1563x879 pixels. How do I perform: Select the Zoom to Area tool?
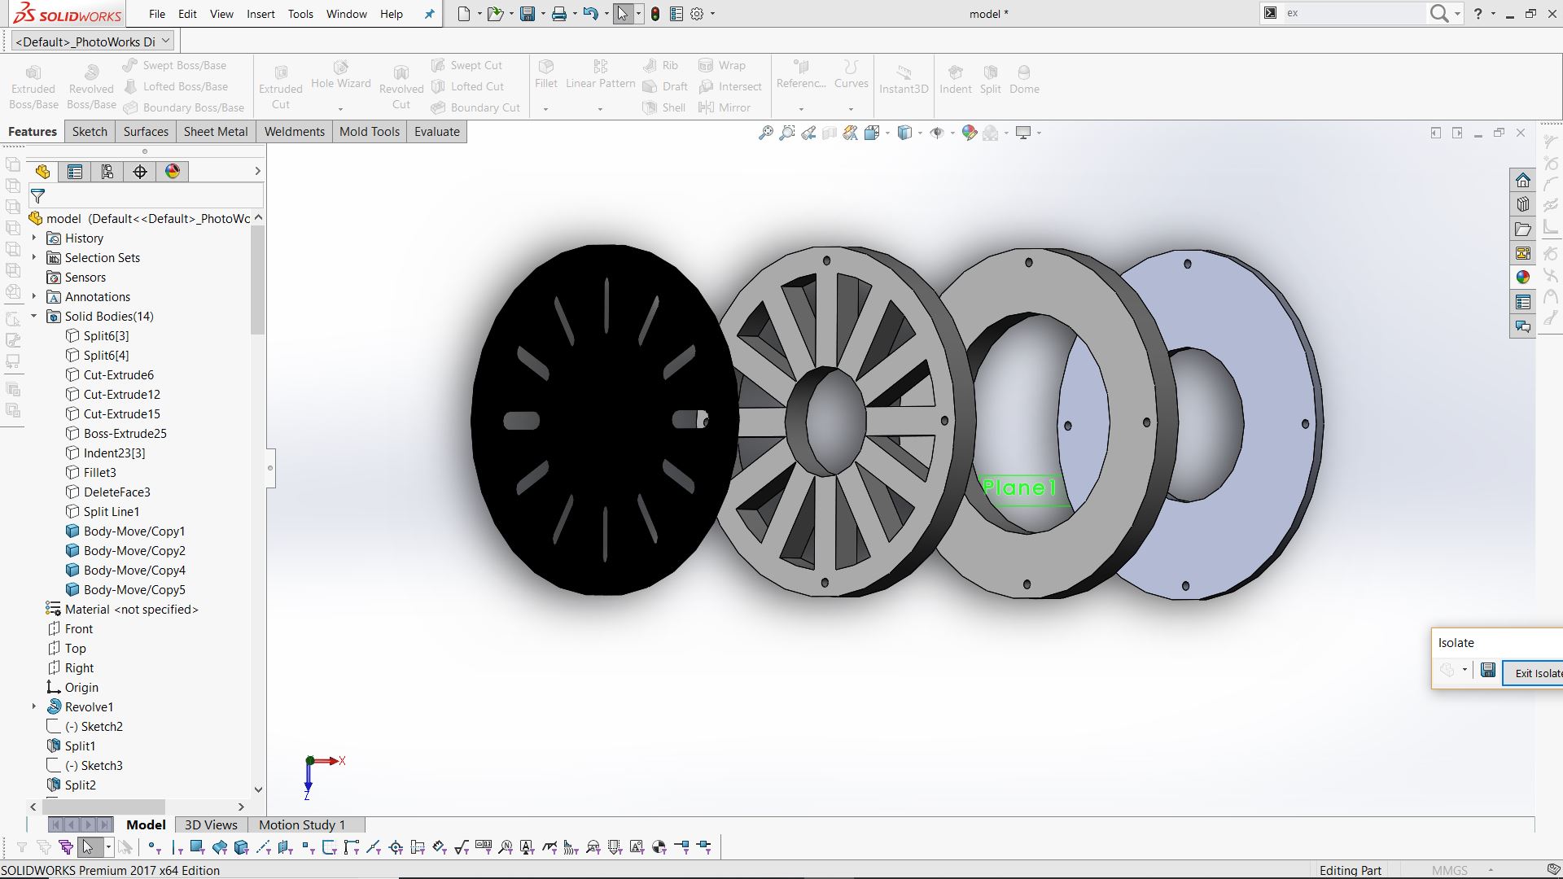pyautogui.click(x=786, y=133)
